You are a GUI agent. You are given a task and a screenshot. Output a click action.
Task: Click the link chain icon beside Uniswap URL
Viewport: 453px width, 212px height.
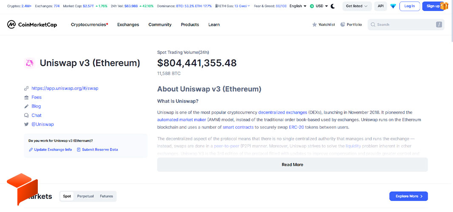(26, 88)
